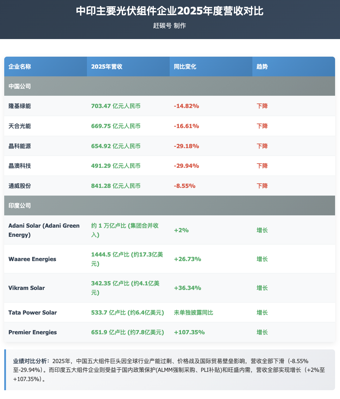Select company name Waaree Energies
This screenshot has width=340, height=399.
[x=32, y=259]
